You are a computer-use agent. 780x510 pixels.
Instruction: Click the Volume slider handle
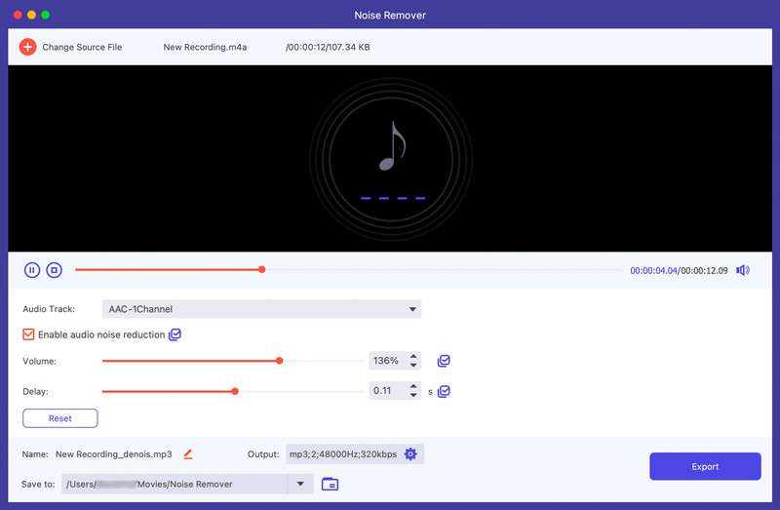click(280, 361)
